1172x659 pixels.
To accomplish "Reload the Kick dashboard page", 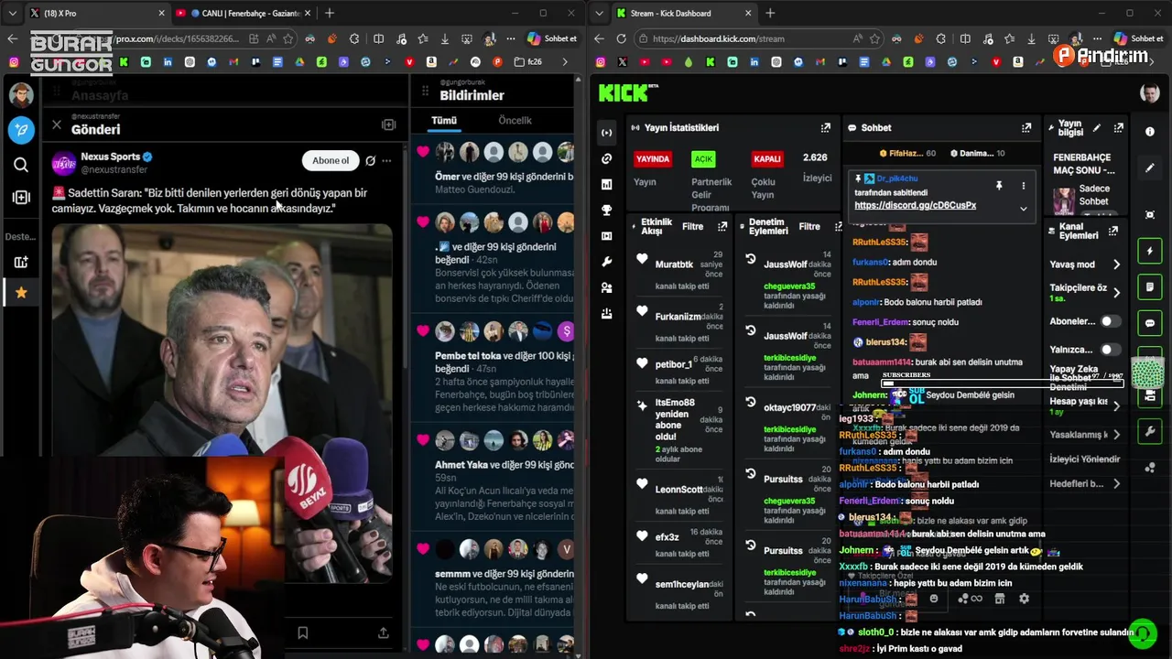I will click(621, 38).
